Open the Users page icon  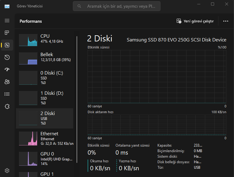[x=7, y=82]
